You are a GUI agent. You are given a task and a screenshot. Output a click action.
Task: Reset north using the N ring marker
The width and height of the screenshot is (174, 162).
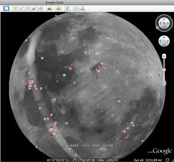click(x=157, y=27)
